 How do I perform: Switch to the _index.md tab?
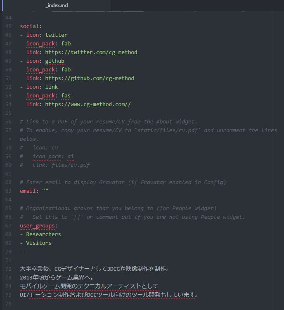57,5
